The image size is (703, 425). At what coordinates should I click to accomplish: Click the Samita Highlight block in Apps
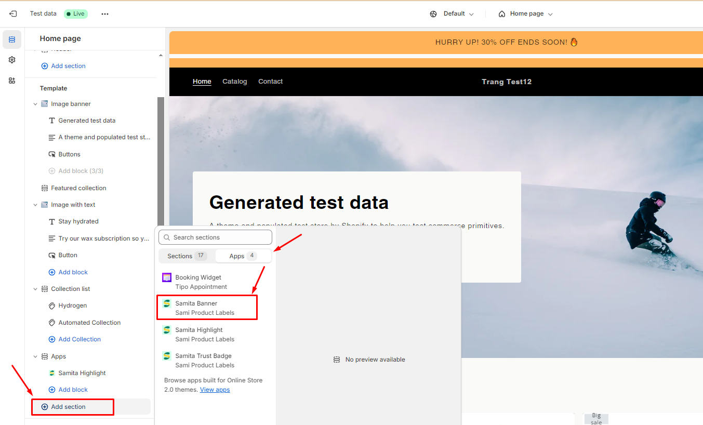(82, 373)
